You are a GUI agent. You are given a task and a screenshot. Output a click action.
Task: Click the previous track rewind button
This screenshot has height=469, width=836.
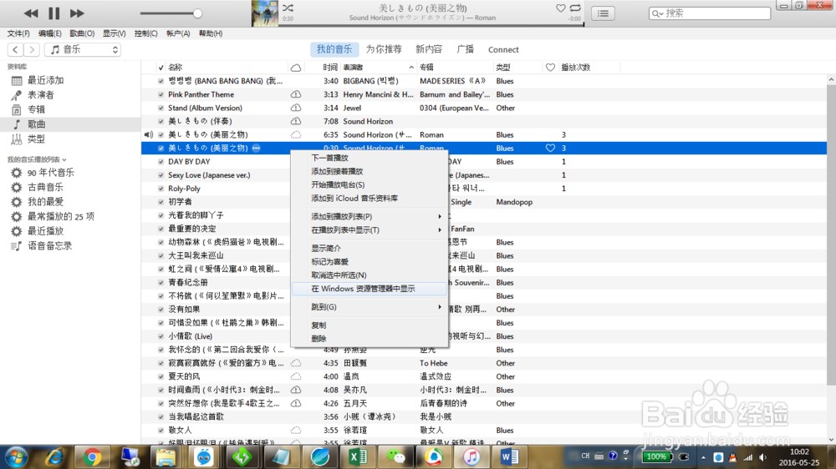tap(31, 13)
